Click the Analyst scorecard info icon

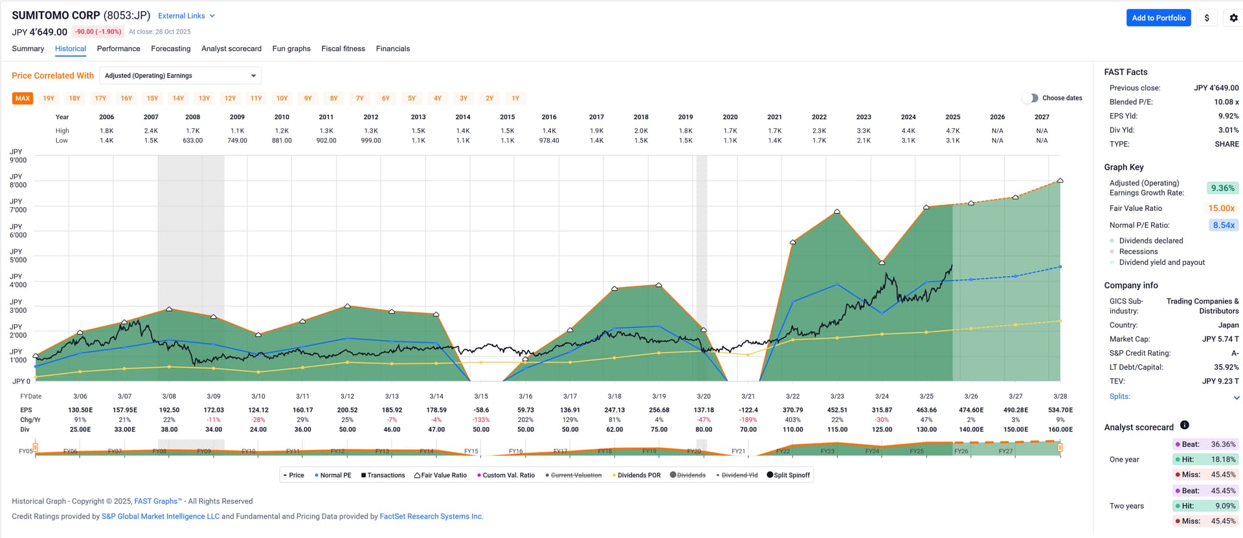(x=1184, y=425)
